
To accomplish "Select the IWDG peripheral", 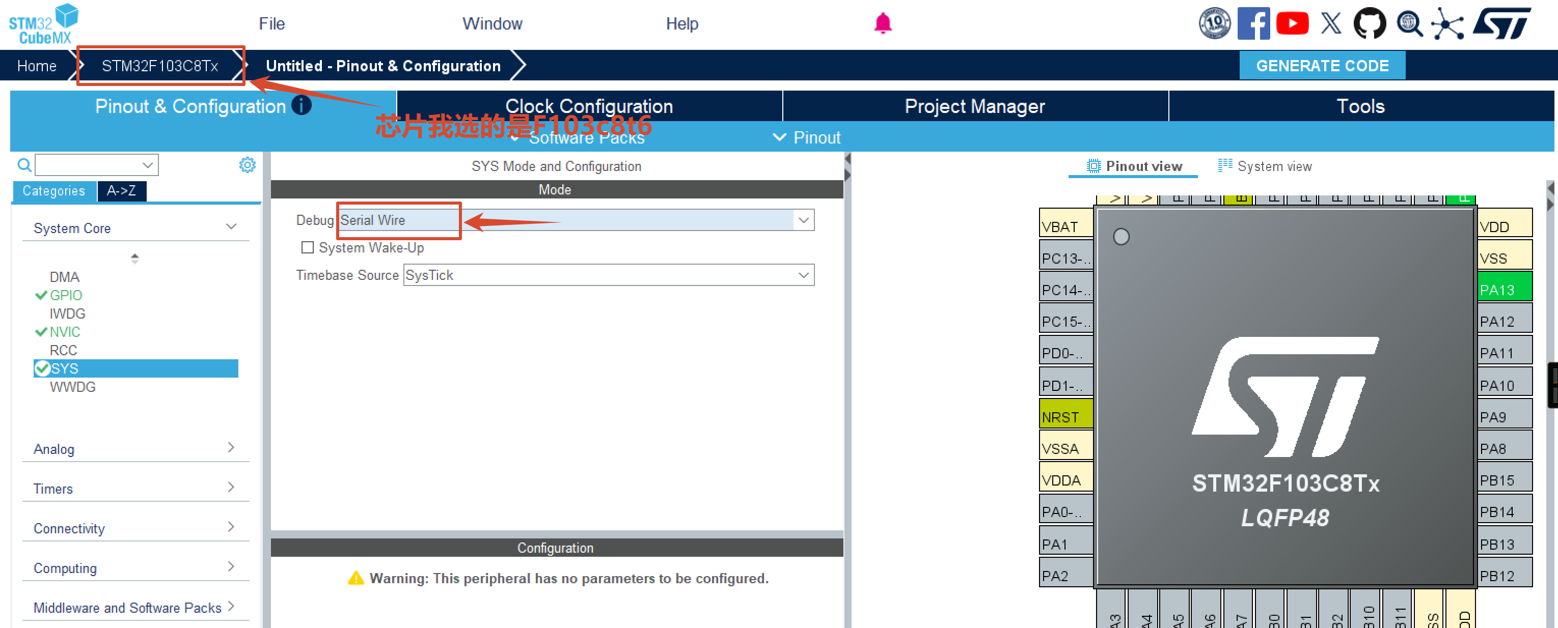I will point(67,313).
